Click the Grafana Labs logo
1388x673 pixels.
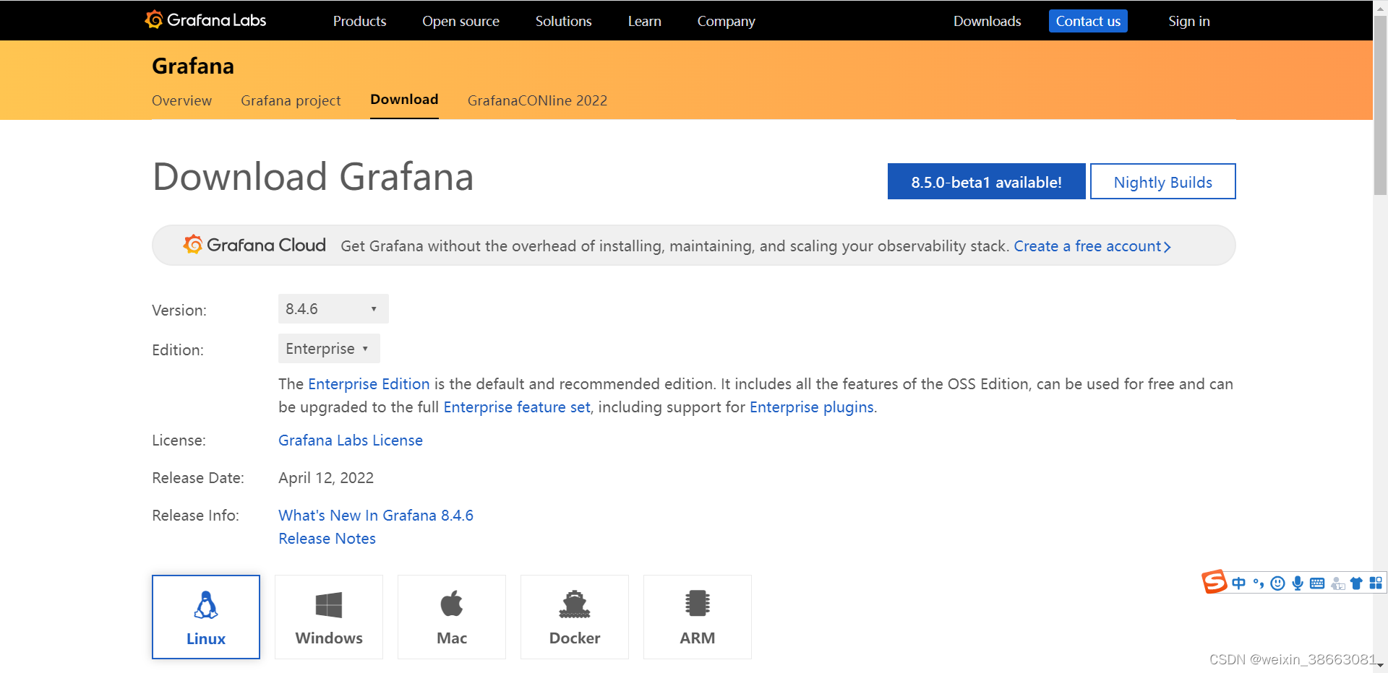coord(205,20)
